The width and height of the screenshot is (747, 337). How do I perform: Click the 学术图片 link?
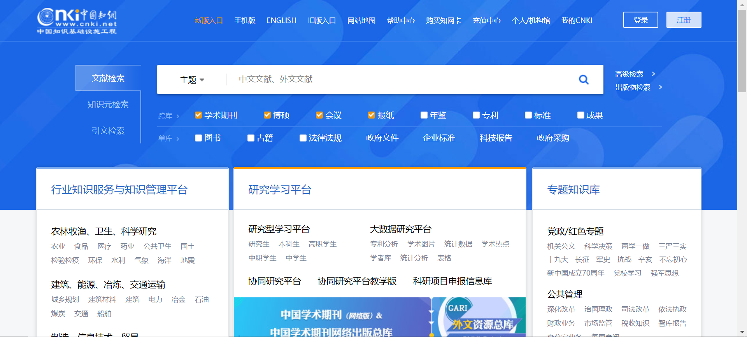(421, 244)
